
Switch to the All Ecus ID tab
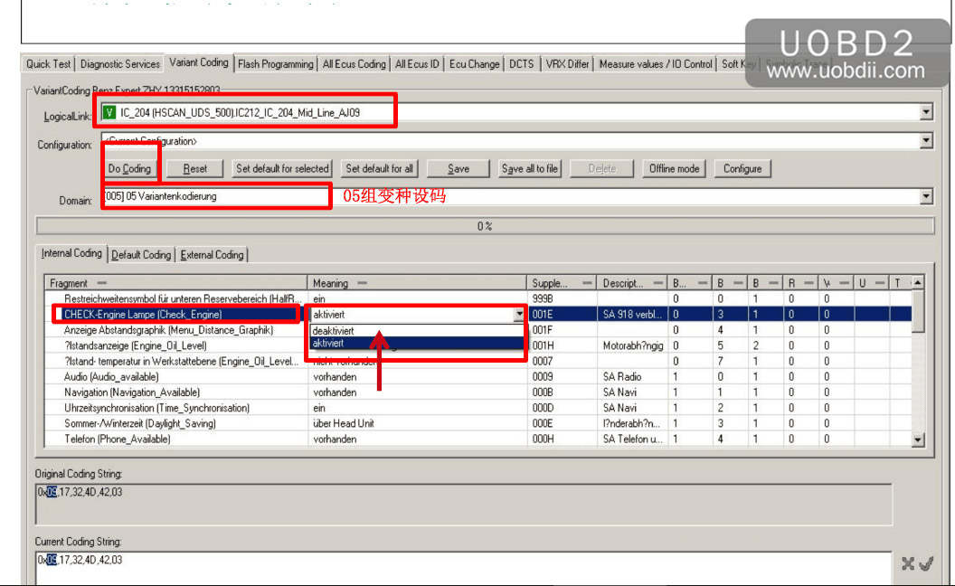click(x=417, y=64)
